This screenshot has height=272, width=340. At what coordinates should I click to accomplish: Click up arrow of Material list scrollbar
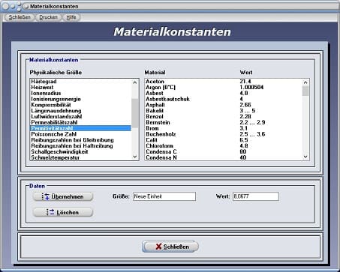pos(305,82)
